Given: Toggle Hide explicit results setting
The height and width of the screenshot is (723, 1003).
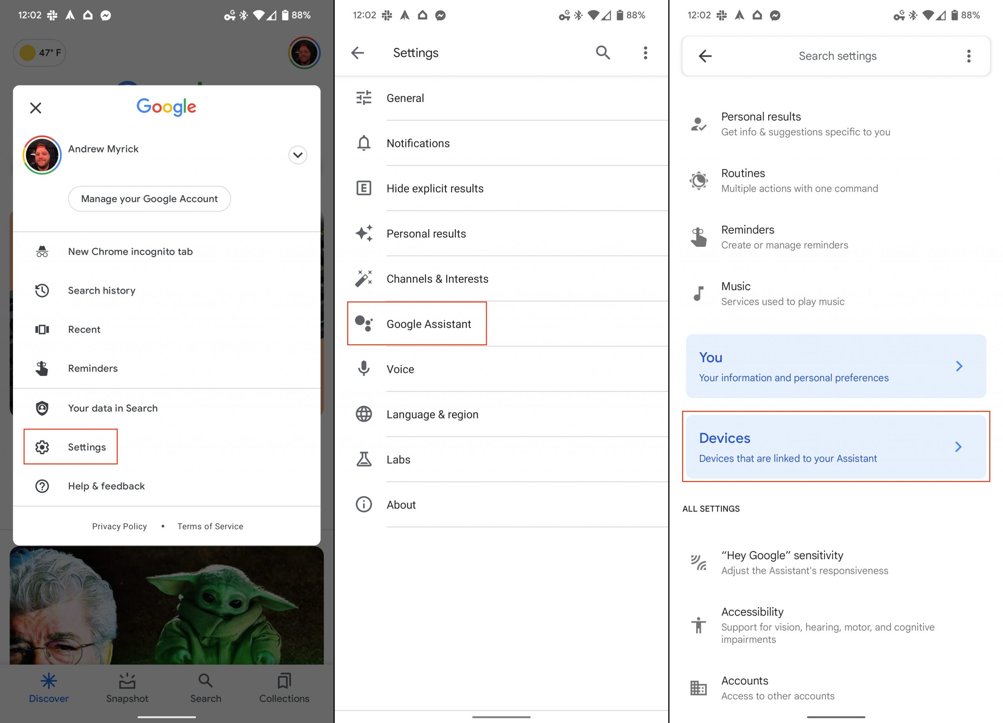Looking at the screenshot, I should click(502, 188).
